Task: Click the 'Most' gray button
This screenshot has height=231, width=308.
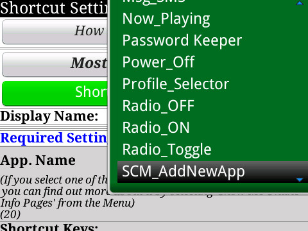Action: coord(55,64)
